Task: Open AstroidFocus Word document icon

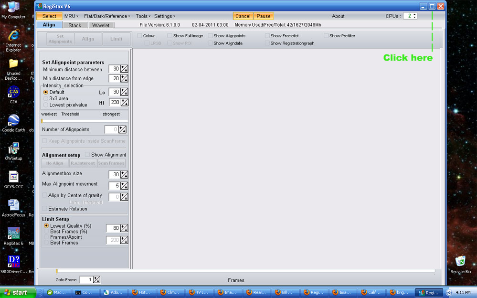Action: (13, 208)
